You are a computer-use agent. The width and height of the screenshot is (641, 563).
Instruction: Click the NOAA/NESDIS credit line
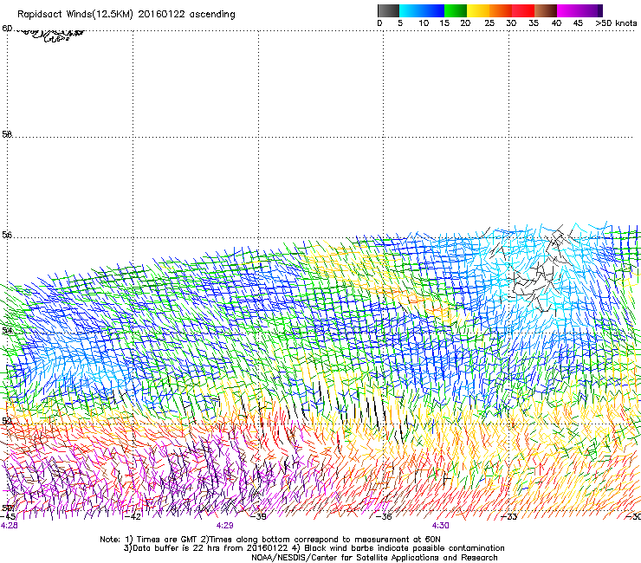(x=374, y=558)
